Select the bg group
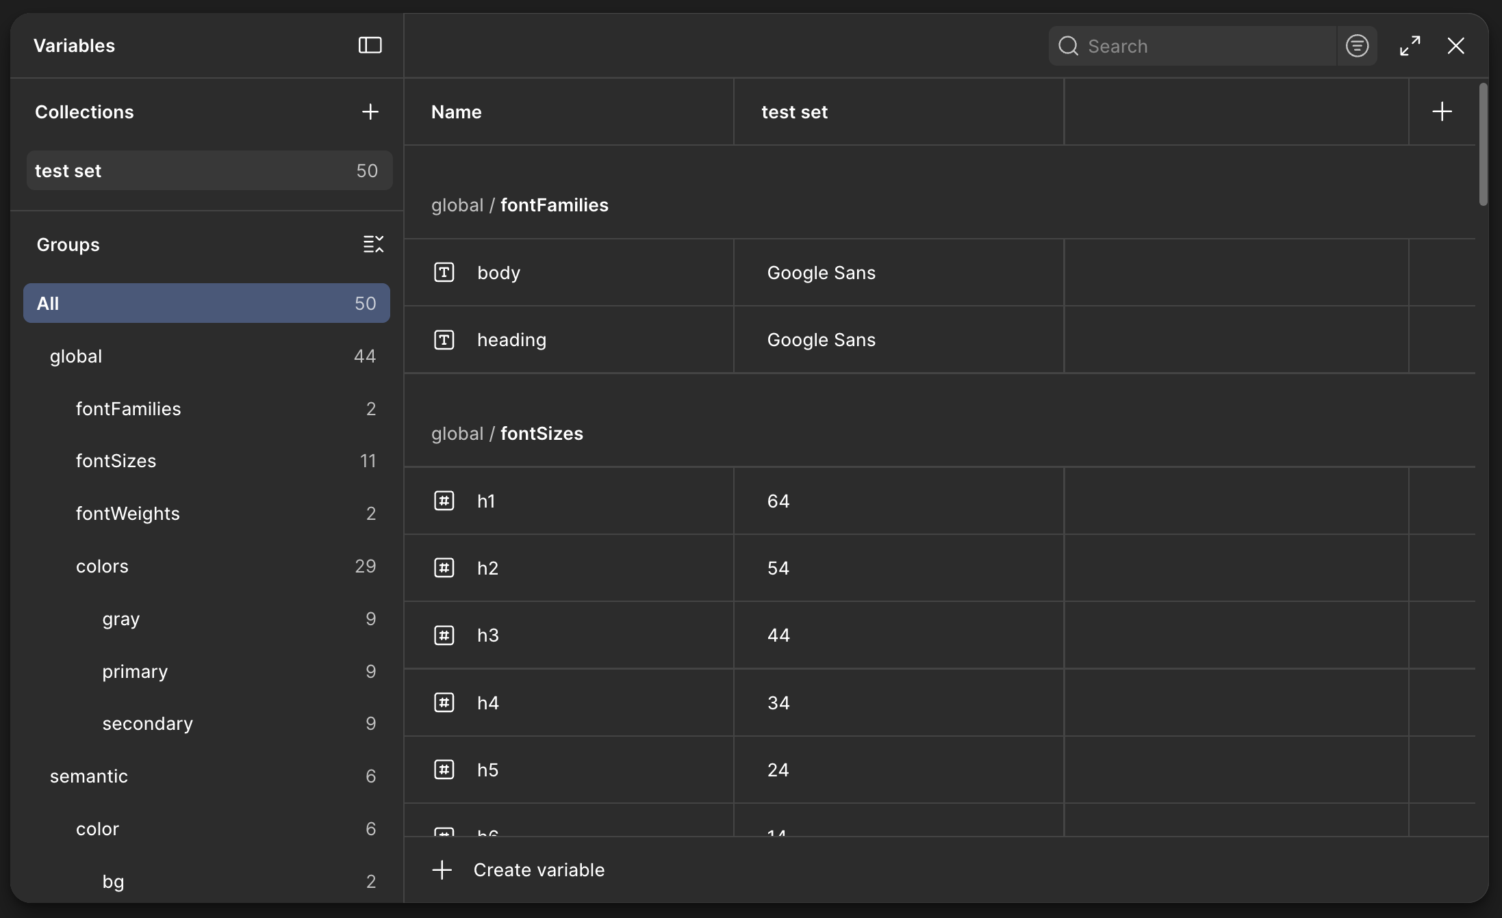1502x918 pixels. pyautogui.click(x=207, y=881)
